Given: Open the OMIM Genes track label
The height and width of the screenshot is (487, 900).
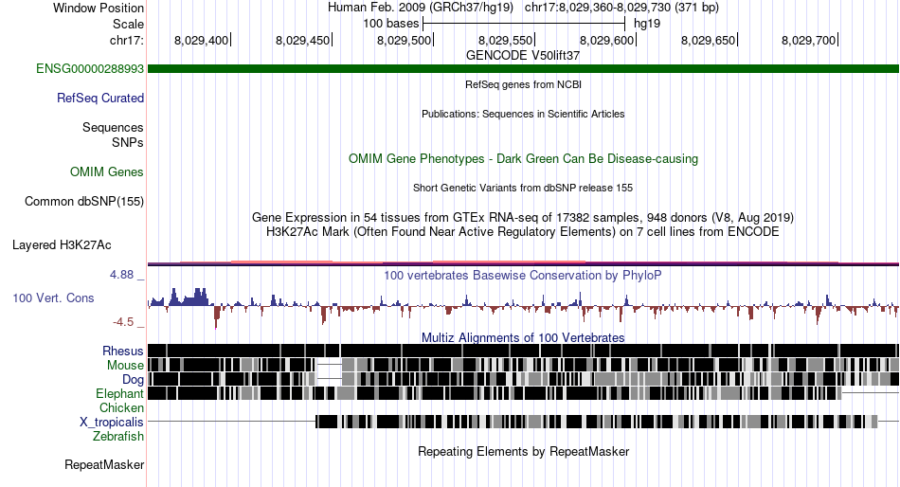Looking at the screenshot, I should [107, 171].
